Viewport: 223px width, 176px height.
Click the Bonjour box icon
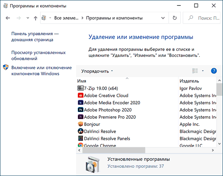point(81,124)
